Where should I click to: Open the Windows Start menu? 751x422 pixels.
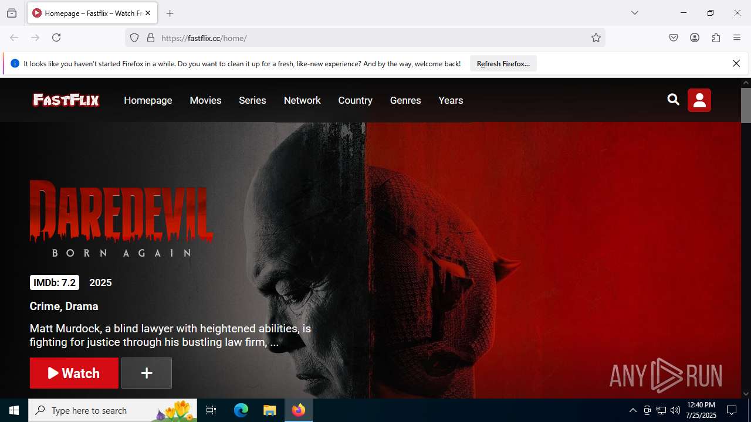click(x=14, y=410)
